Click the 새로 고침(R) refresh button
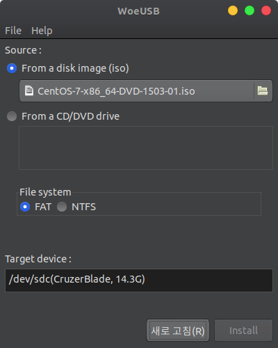 pyautogui.click(x=178, y=331)
